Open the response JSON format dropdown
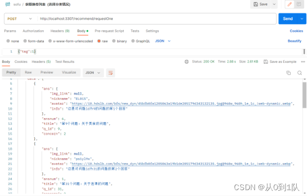The height and width of the screenshot is (196, 307). (93, 73)
